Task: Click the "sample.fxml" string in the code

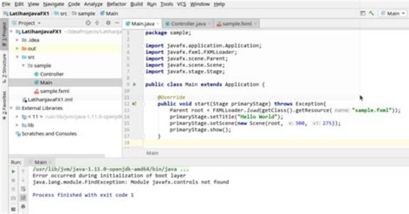Action: [372, 110]
